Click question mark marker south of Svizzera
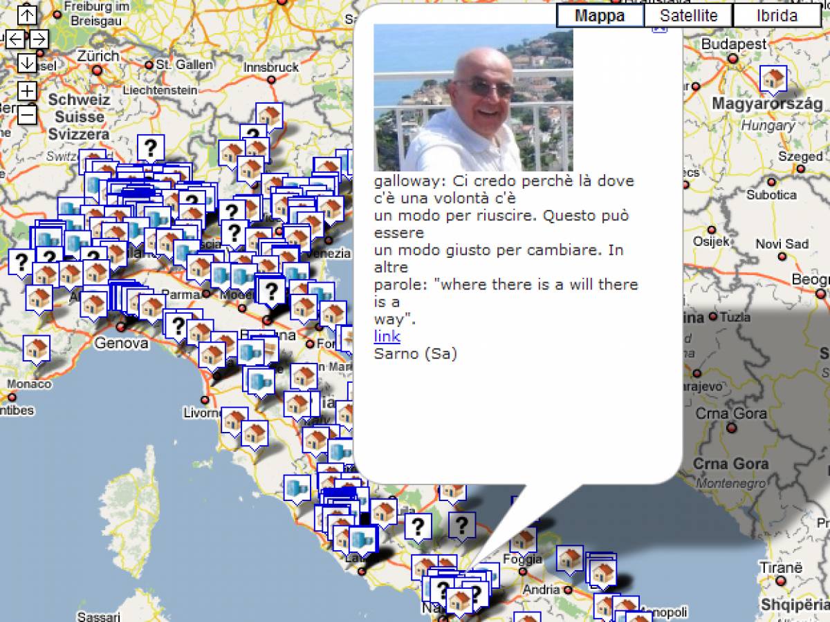Viewport: 830px width, 622px height. [x=150, y=147]
